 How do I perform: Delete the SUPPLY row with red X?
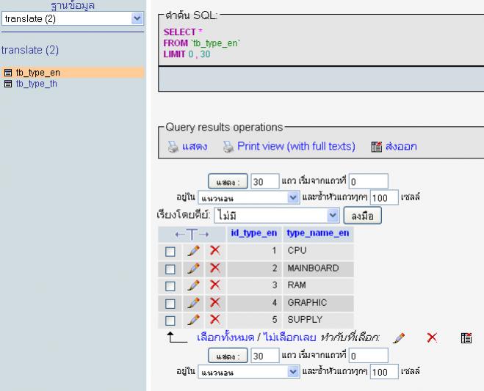[215, 319]
